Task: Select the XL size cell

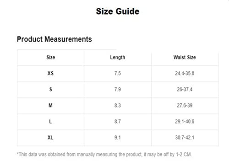Action: pos(50,137)
